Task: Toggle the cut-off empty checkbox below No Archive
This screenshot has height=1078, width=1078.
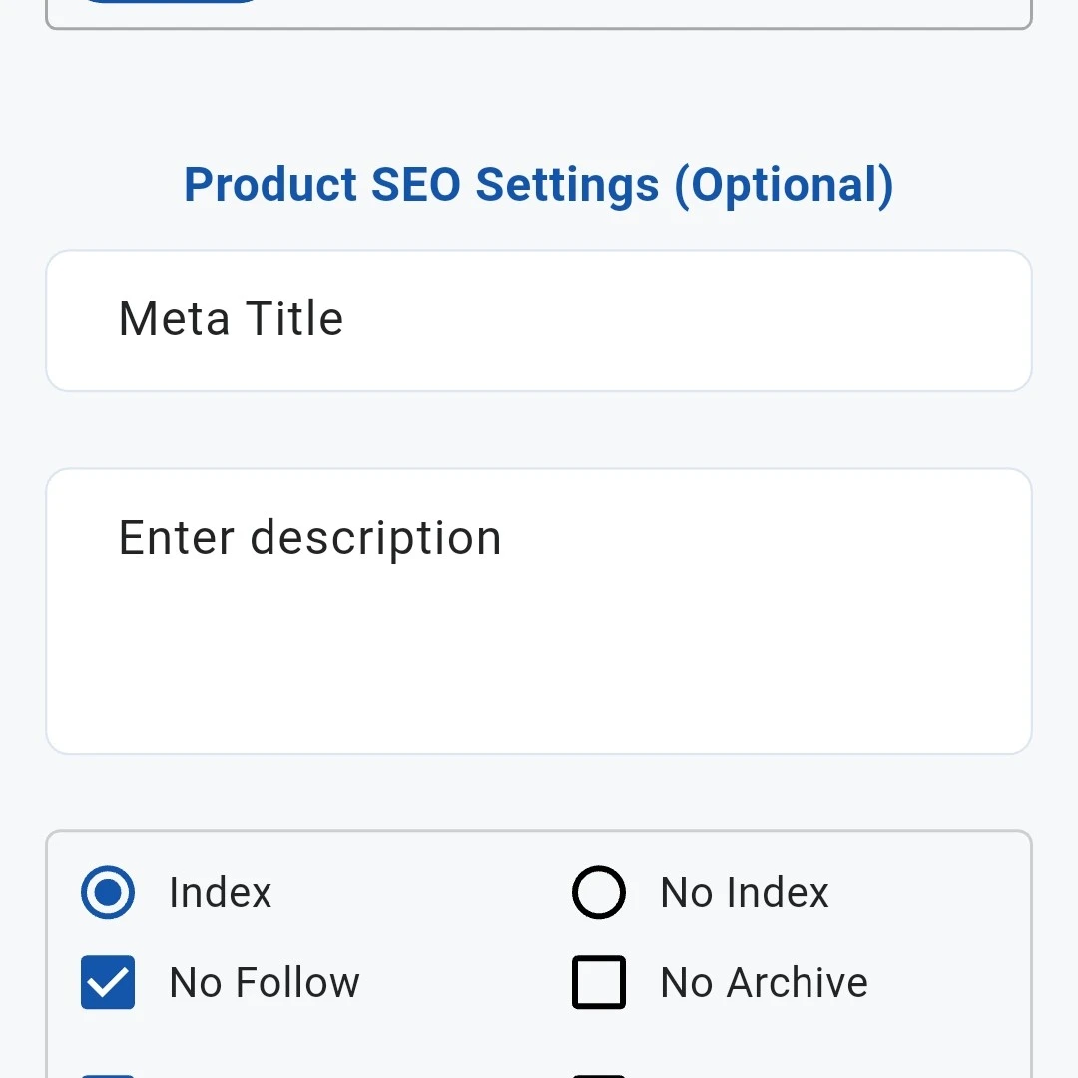Action: (599, 1074)
